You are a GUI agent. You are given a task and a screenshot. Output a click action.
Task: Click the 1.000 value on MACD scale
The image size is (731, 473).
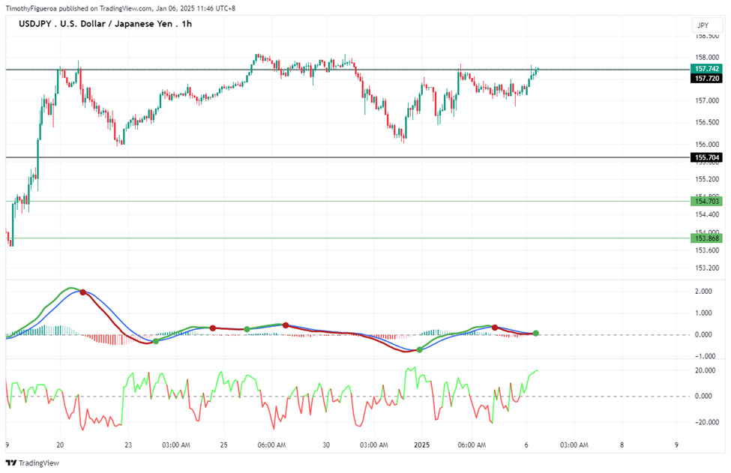coord(703,313)
